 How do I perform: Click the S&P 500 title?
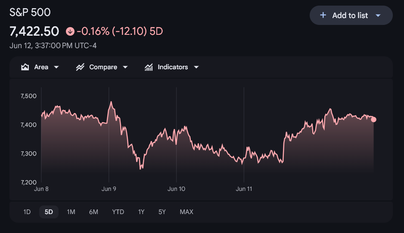pyautogui.click(x=30, y=12)
